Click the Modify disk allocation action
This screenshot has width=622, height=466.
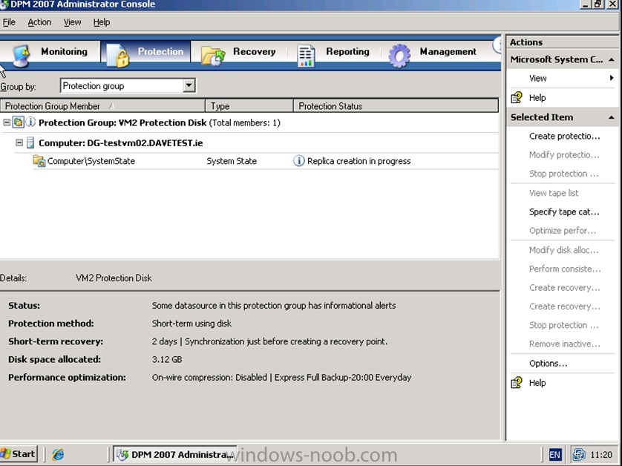pos(563,250)
